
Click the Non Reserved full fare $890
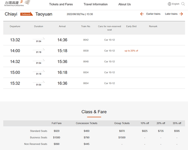[56, 144]
